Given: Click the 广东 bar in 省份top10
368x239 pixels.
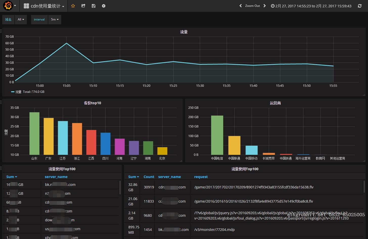Looking at the screenshot, I should pyautogui.click(x=49, y=136).
